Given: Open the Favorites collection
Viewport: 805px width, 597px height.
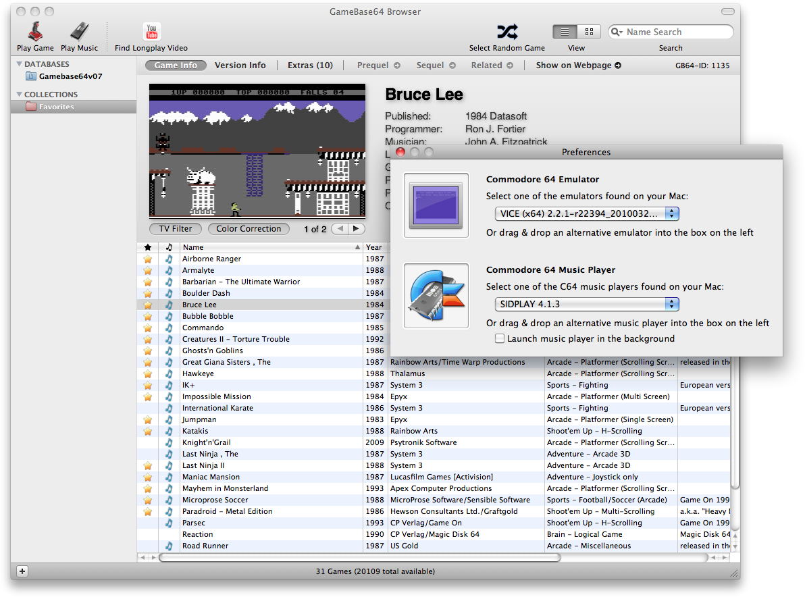Looking at the screenshot, I should pyautogui.click(x=74, y=107).
